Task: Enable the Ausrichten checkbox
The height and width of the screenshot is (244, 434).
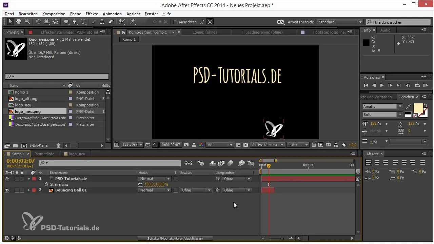Action: 175,22
